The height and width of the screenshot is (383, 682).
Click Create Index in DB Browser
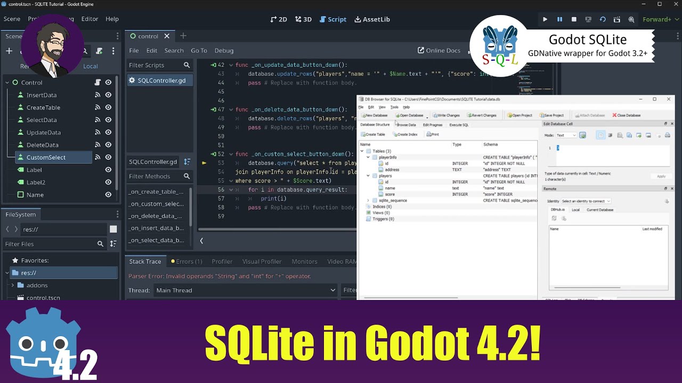coord(405,135)
